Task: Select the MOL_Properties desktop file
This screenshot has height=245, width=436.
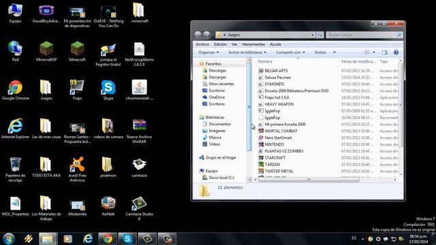Action: (x=15, y=206)
